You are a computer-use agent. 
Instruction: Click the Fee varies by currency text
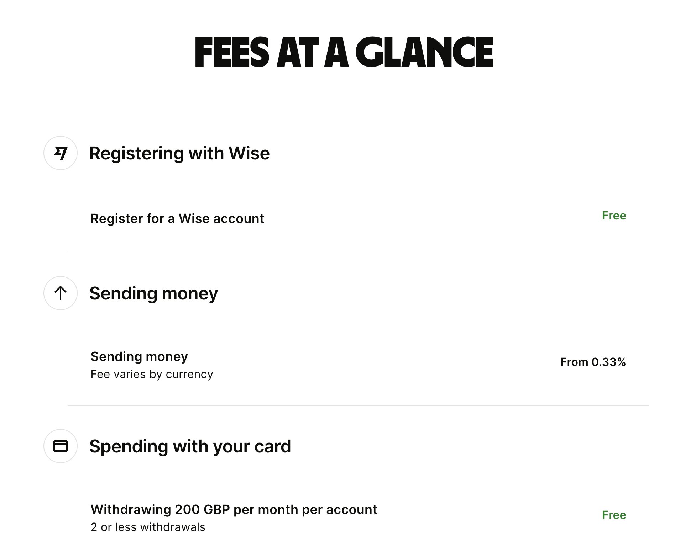click(x=152, y=374)
